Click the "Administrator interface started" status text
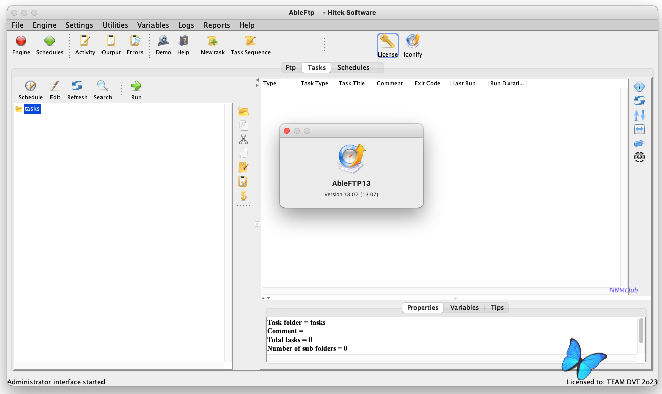 (56, 382)
